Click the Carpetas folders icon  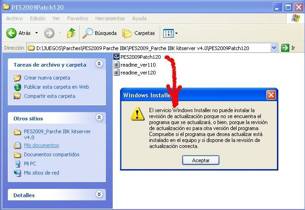pos(127,34)
